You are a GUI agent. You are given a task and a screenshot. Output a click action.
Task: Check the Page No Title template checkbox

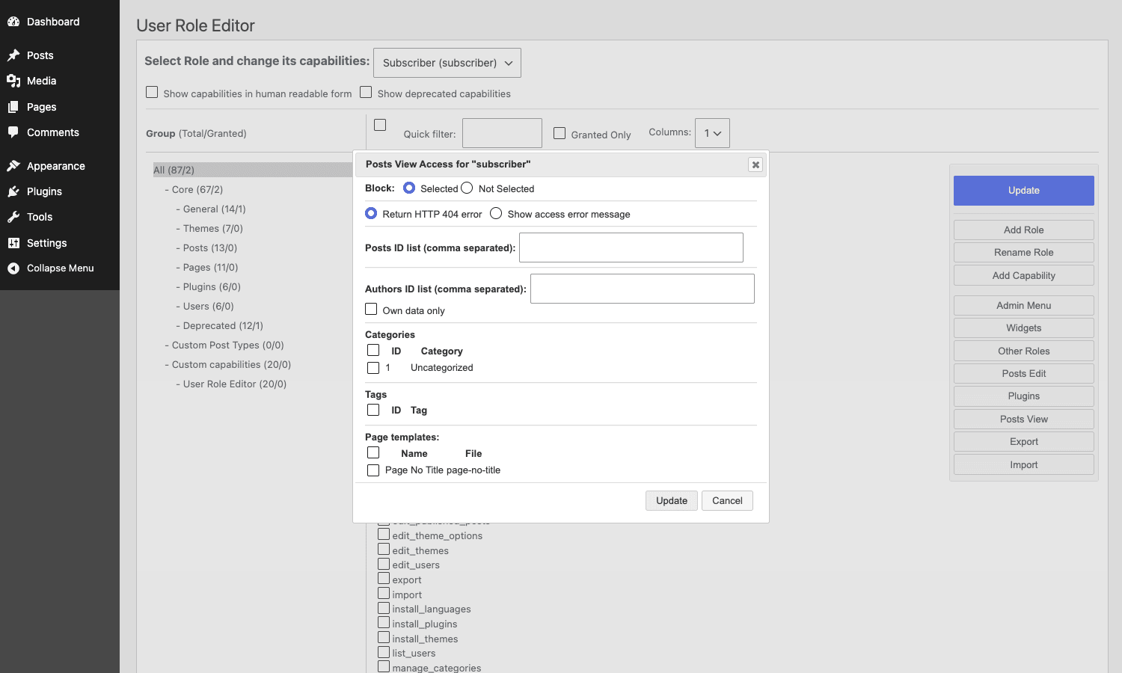(373, 470)
